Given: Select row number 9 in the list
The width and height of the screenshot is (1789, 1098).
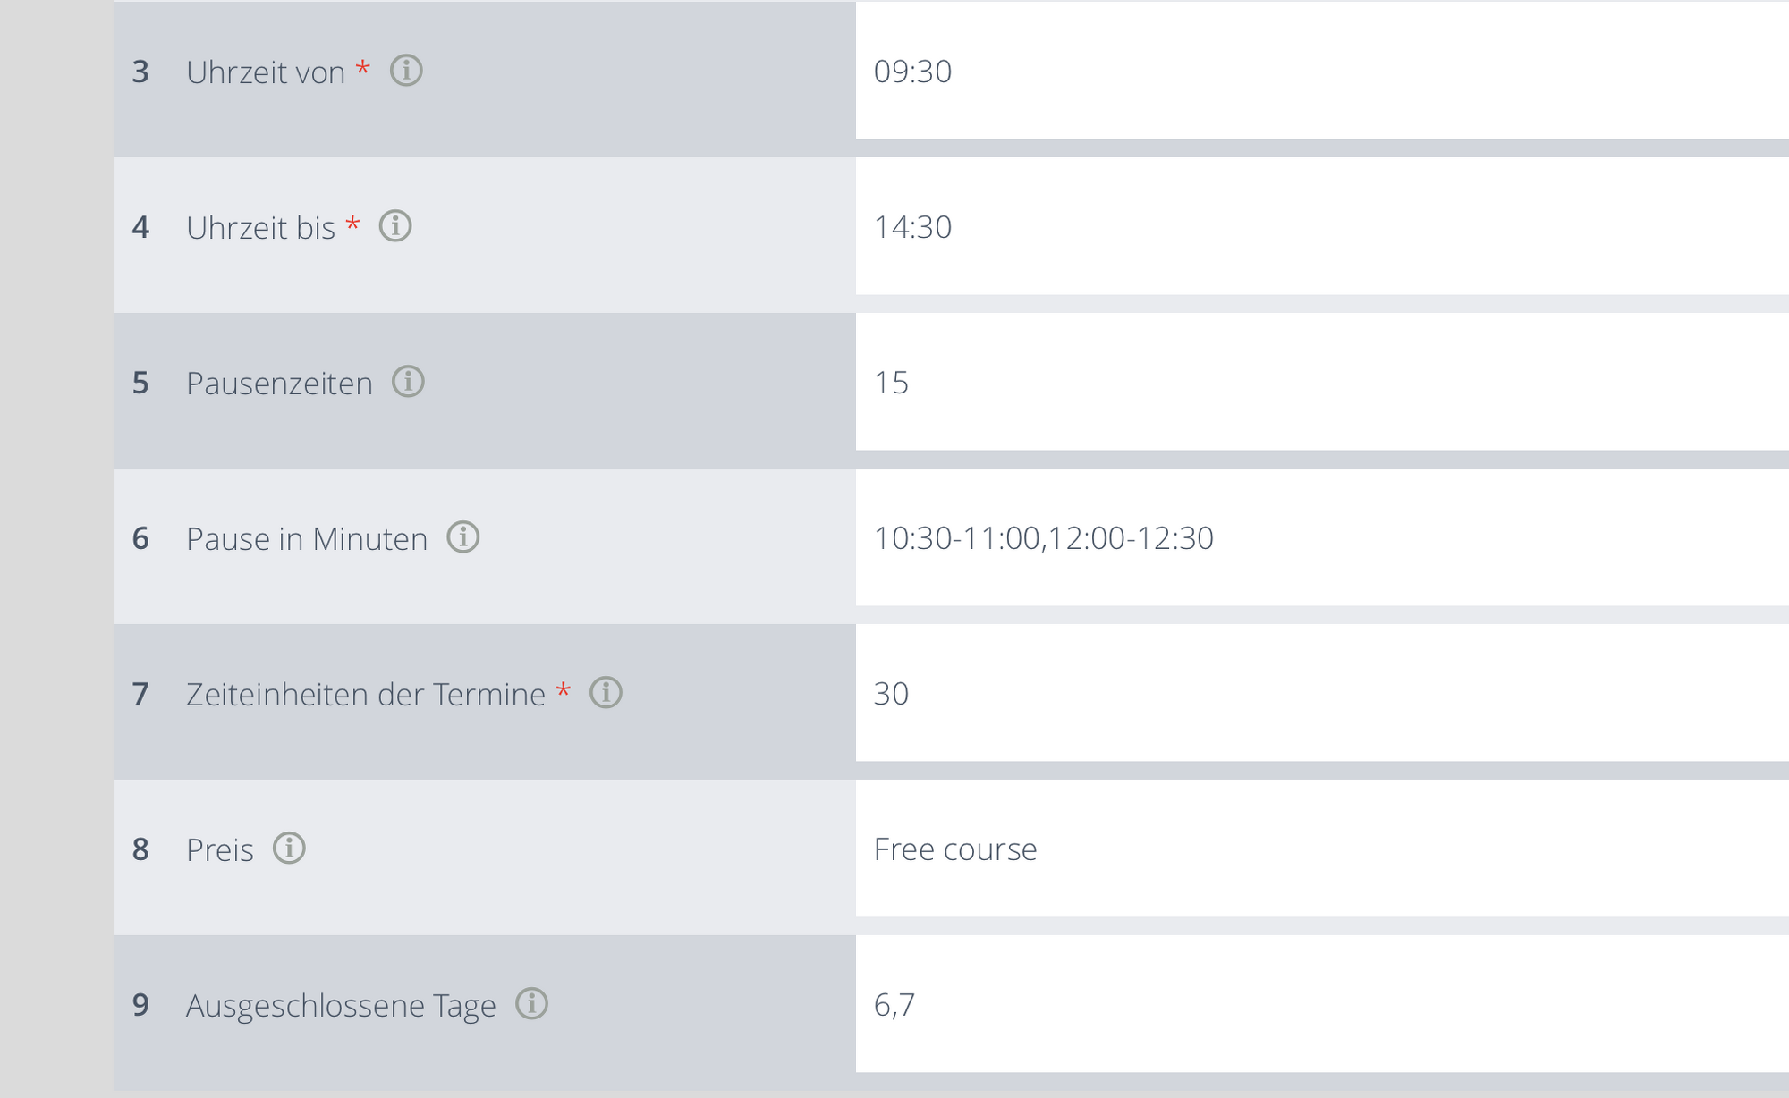Looking at the screenshot, I should [x=140, y=1005].
